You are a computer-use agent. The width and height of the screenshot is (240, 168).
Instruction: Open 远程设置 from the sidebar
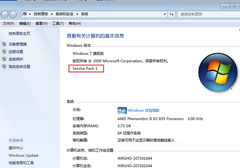click(x=16, y=52)
